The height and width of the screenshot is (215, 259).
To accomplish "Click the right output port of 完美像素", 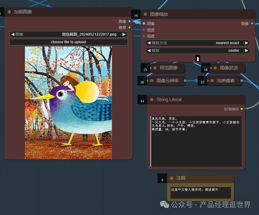I will click(x=242, y=81).
